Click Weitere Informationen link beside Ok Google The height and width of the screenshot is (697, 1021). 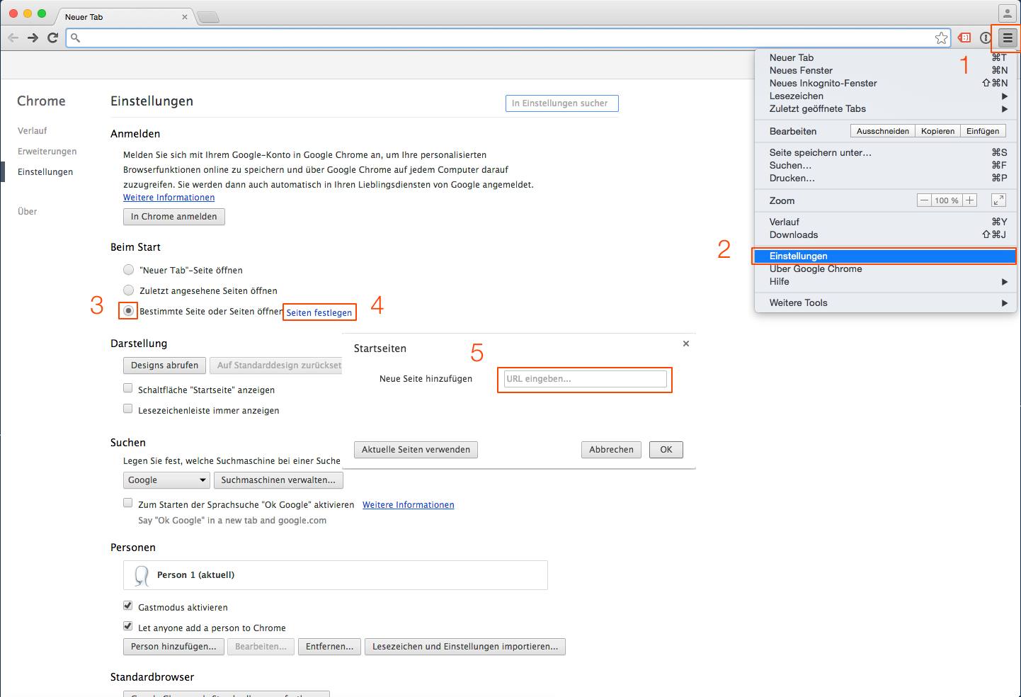click(x=409, y=505)
